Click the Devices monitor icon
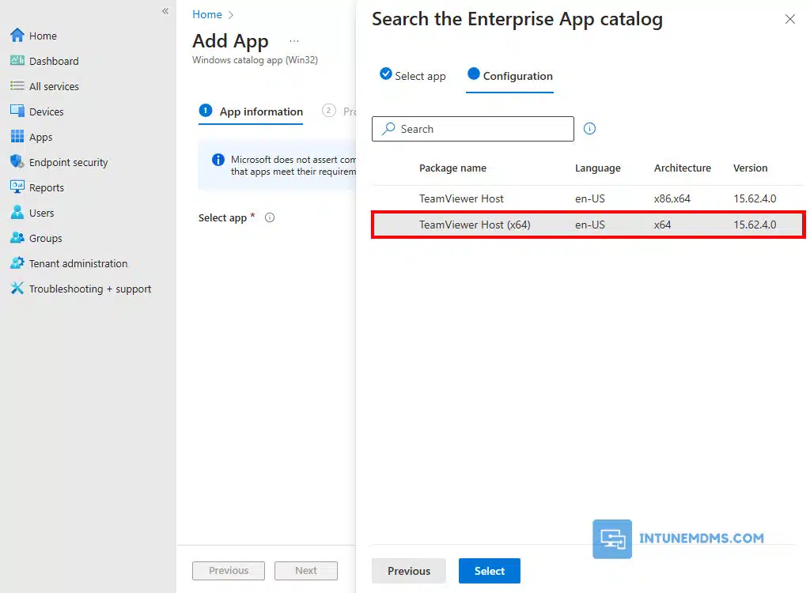The image size is (810, 593). 17,111
